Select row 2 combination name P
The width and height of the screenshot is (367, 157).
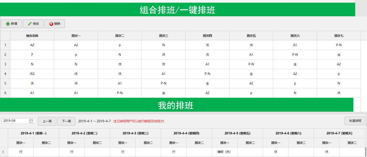pos(32,55)
